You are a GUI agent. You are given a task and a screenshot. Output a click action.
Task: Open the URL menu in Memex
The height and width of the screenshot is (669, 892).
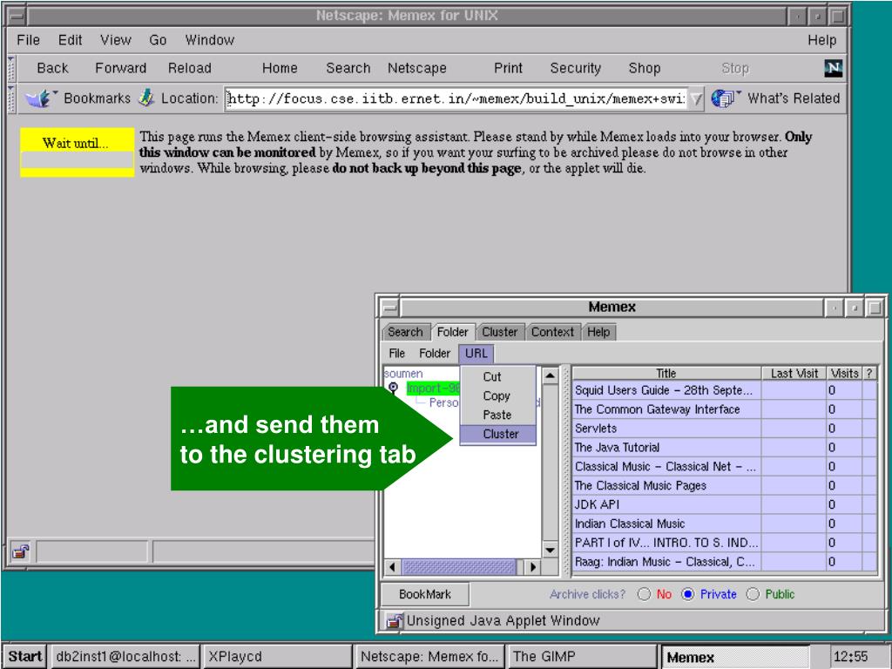(x=476, y=354)
